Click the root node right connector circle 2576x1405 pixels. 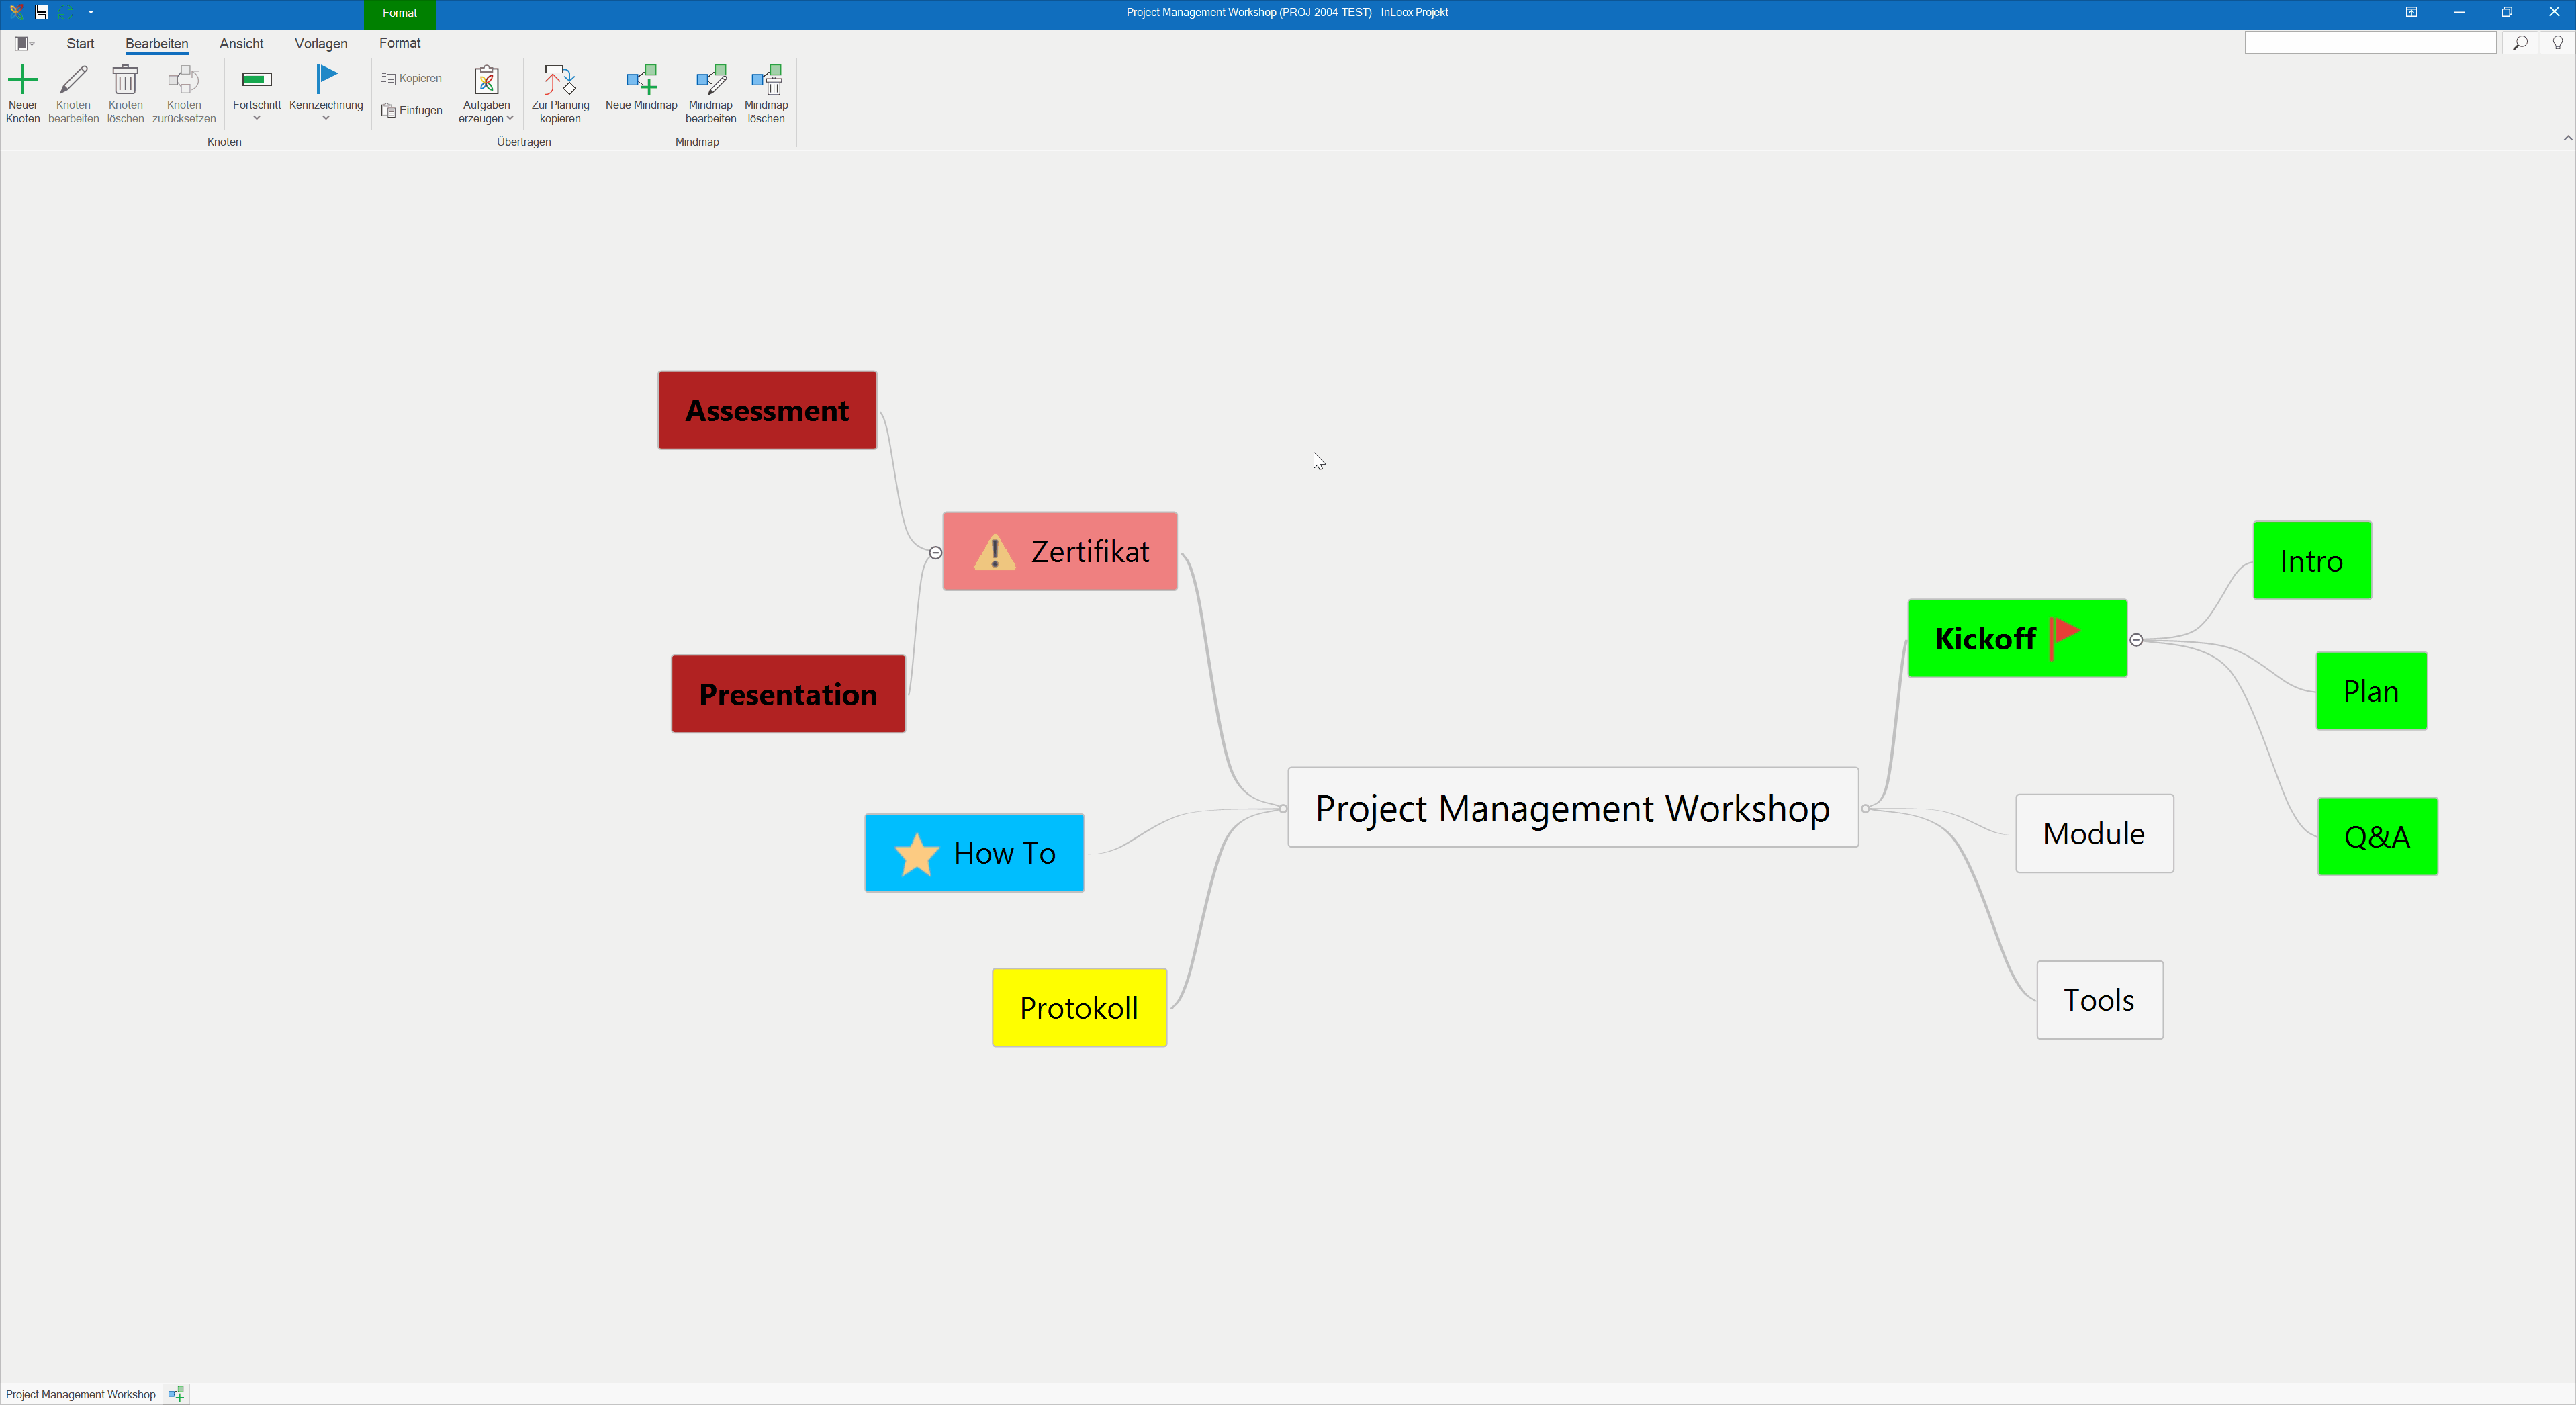1865,808
